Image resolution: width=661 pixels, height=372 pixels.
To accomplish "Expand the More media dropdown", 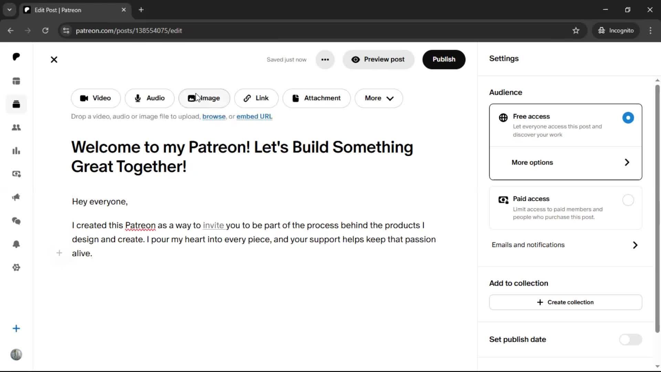I will [379, 98].
